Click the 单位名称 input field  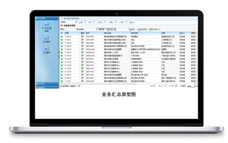coord(90,30)
